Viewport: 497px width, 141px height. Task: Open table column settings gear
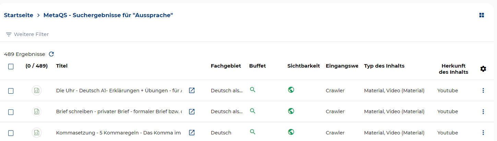point(483,69)
